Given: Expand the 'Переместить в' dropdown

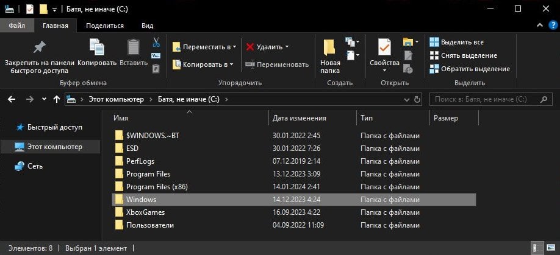Looking at the screenshot, I should pos(235,47).
